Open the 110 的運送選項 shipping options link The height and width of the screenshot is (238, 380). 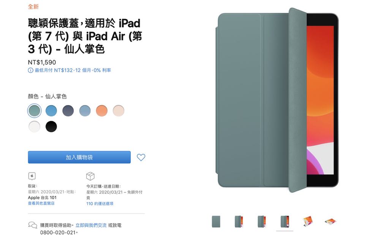[x=100, y=203]
